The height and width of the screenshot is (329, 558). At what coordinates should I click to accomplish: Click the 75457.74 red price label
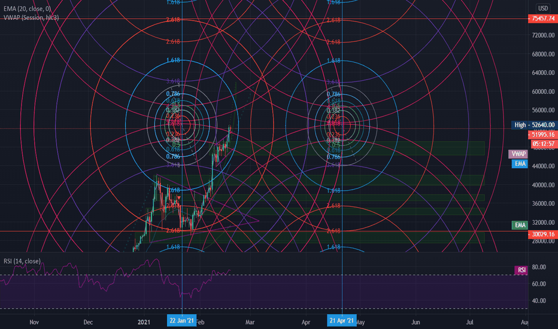[542, 19]
